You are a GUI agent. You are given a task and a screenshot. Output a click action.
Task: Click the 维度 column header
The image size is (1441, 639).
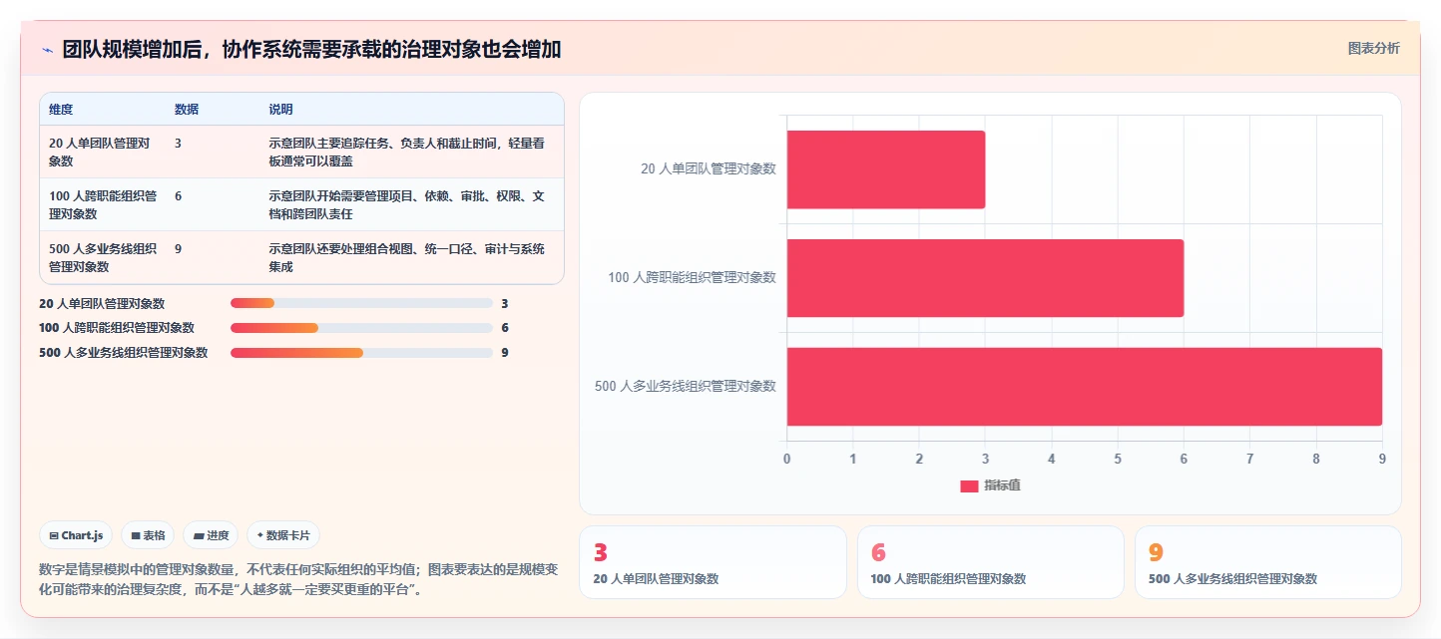pos(61,110)
